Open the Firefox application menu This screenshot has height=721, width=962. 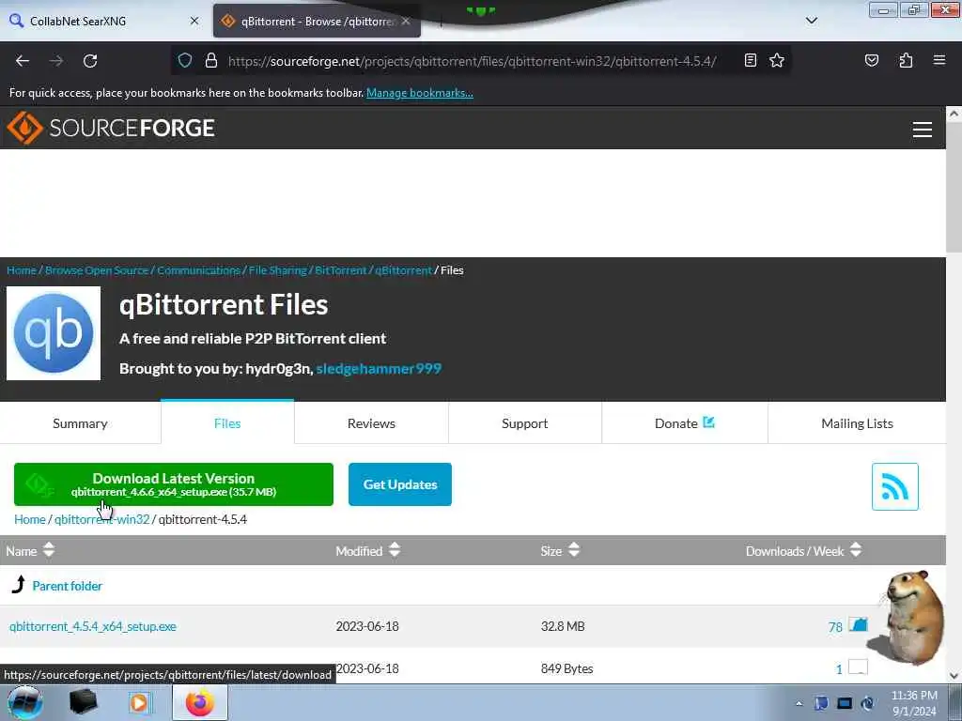[939, 60]
